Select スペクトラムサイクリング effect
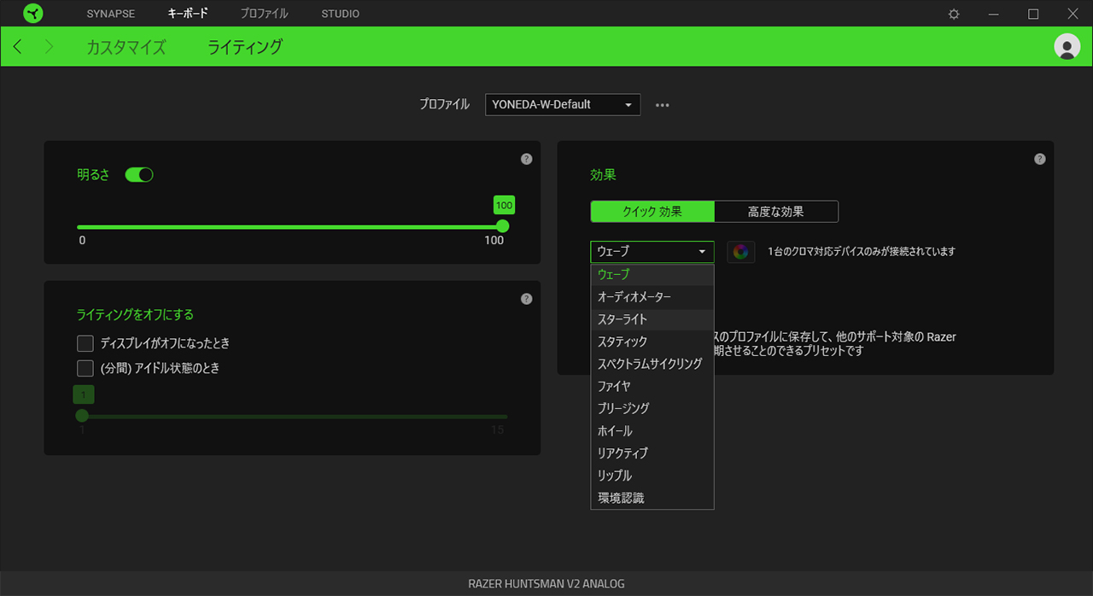Screen dimensions: 1093x596 pos(652,364)
